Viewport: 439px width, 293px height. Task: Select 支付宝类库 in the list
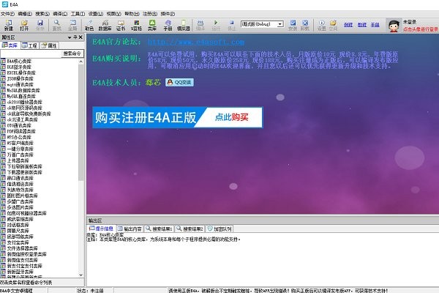click(x=18, y=242)
